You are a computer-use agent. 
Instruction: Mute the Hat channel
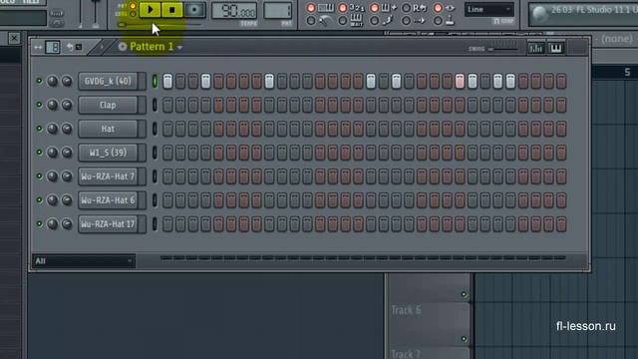pyautogui.click(x=39, y=129)
